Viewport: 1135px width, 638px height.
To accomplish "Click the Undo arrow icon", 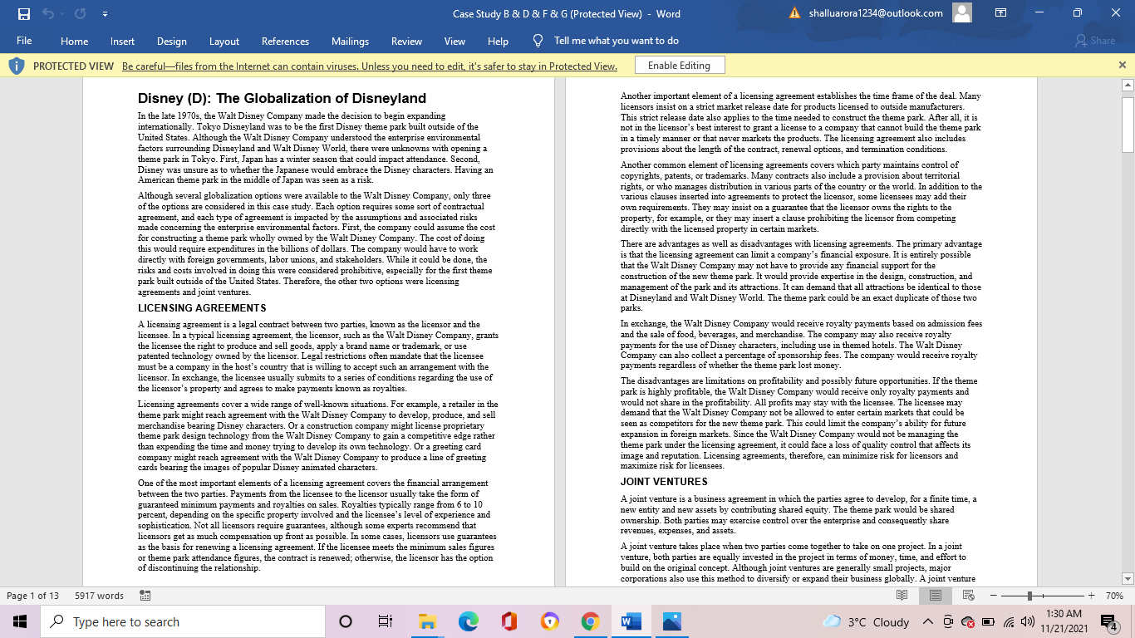I will (x=49, y=13).
